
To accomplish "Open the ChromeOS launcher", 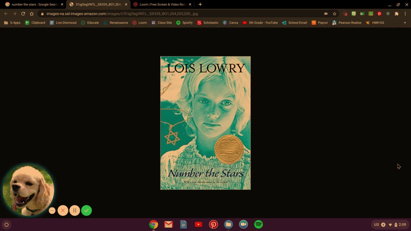I will coord(6,225).
